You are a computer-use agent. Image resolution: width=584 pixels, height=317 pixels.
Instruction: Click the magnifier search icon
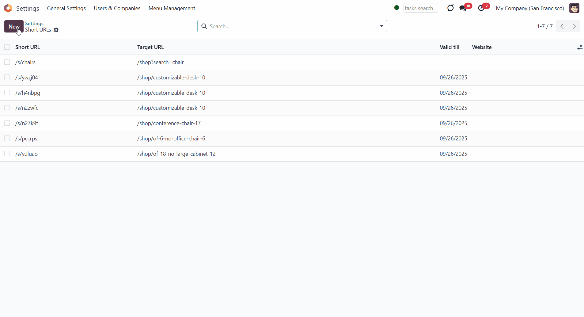[x=204, y=26]
